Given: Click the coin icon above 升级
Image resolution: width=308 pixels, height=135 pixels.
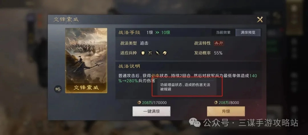Looking at the screenshot, I should click(x=216, y=103).
